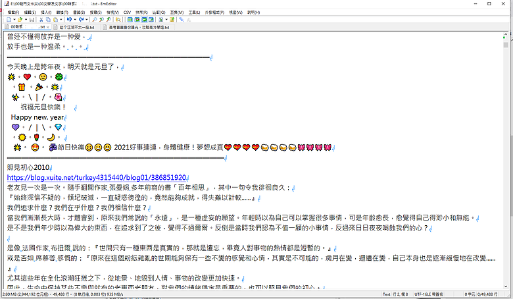The height and width of the screenshot is (299, 513).
Task: Close the first document tab
Action: pos(48,27)
